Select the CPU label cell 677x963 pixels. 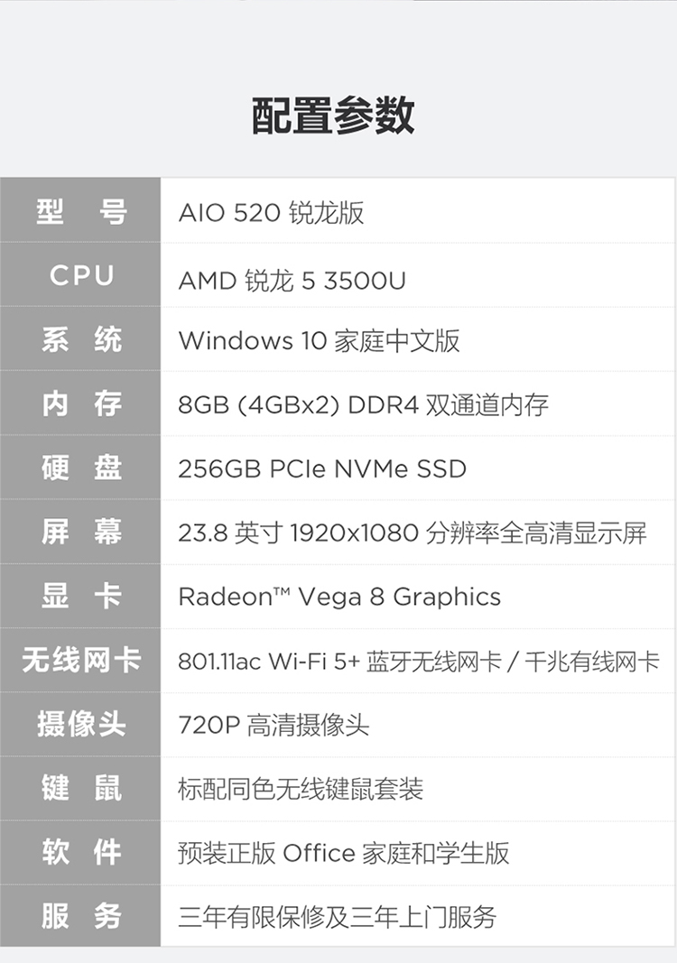[x=80, y=275]
